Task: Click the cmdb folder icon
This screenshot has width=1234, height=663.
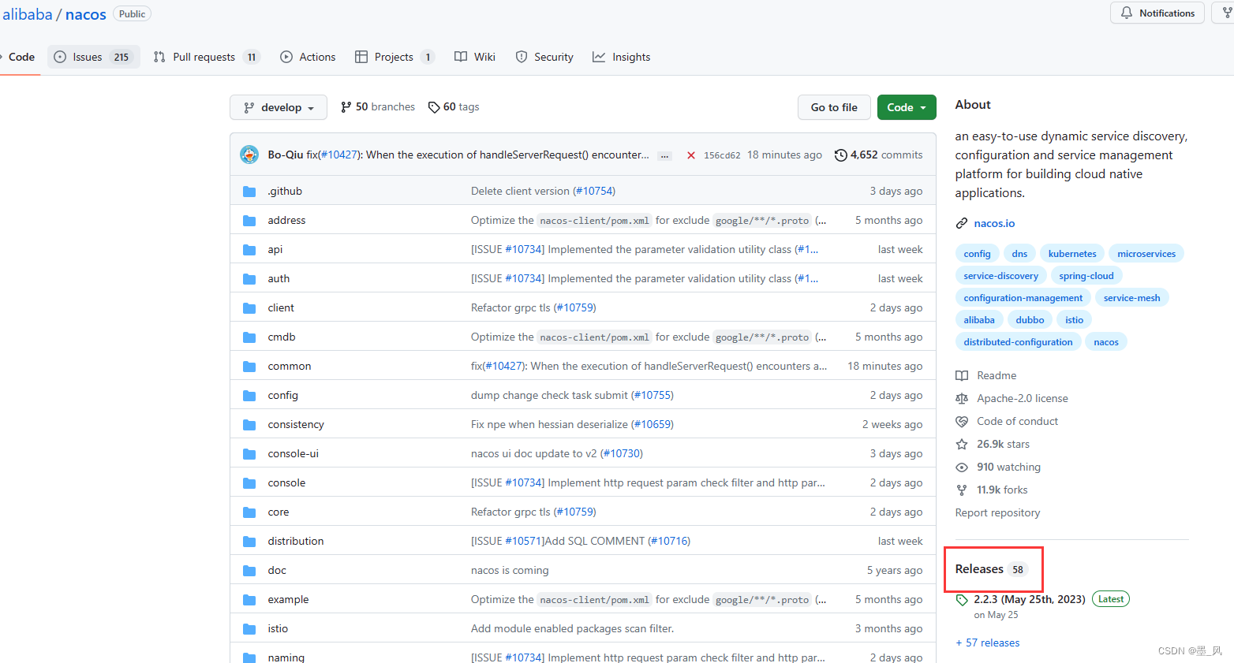Action: coord(249,337)
